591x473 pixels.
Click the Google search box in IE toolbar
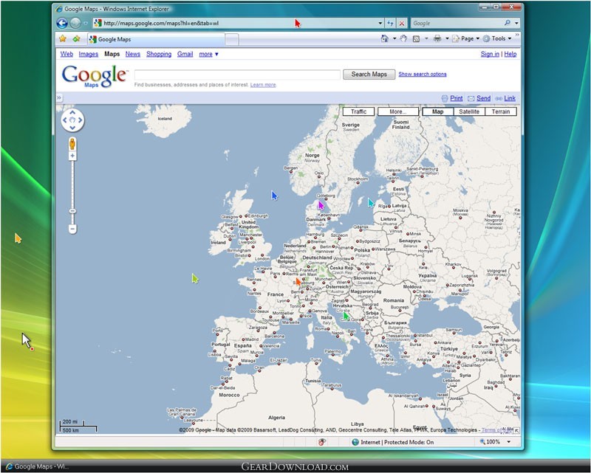click(x=457, y=24)
